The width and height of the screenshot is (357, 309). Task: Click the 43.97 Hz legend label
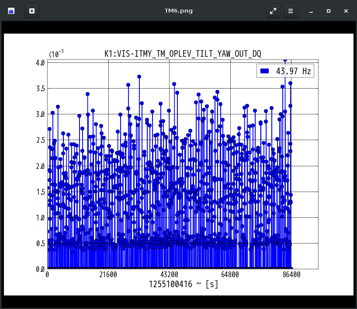tap(293, 71)
